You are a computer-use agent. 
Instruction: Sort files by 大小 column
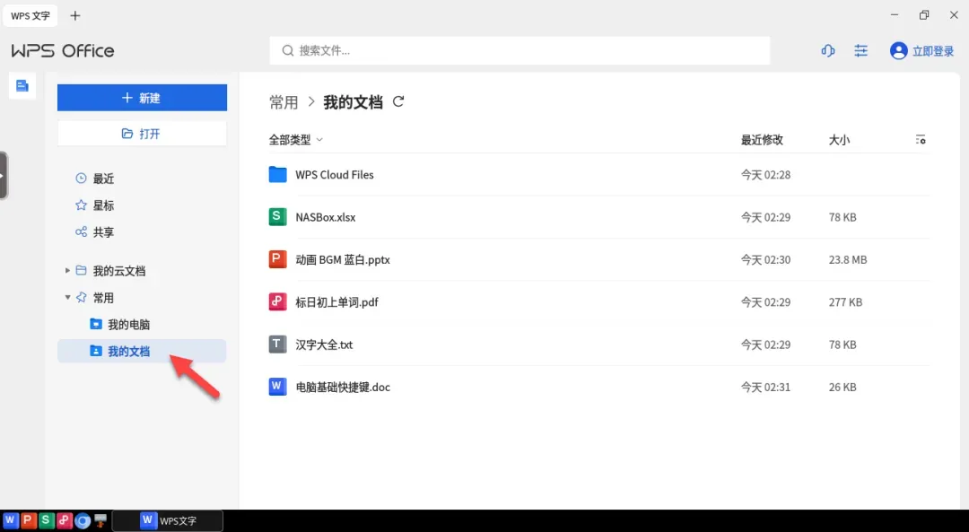click(x=839, y=140)
